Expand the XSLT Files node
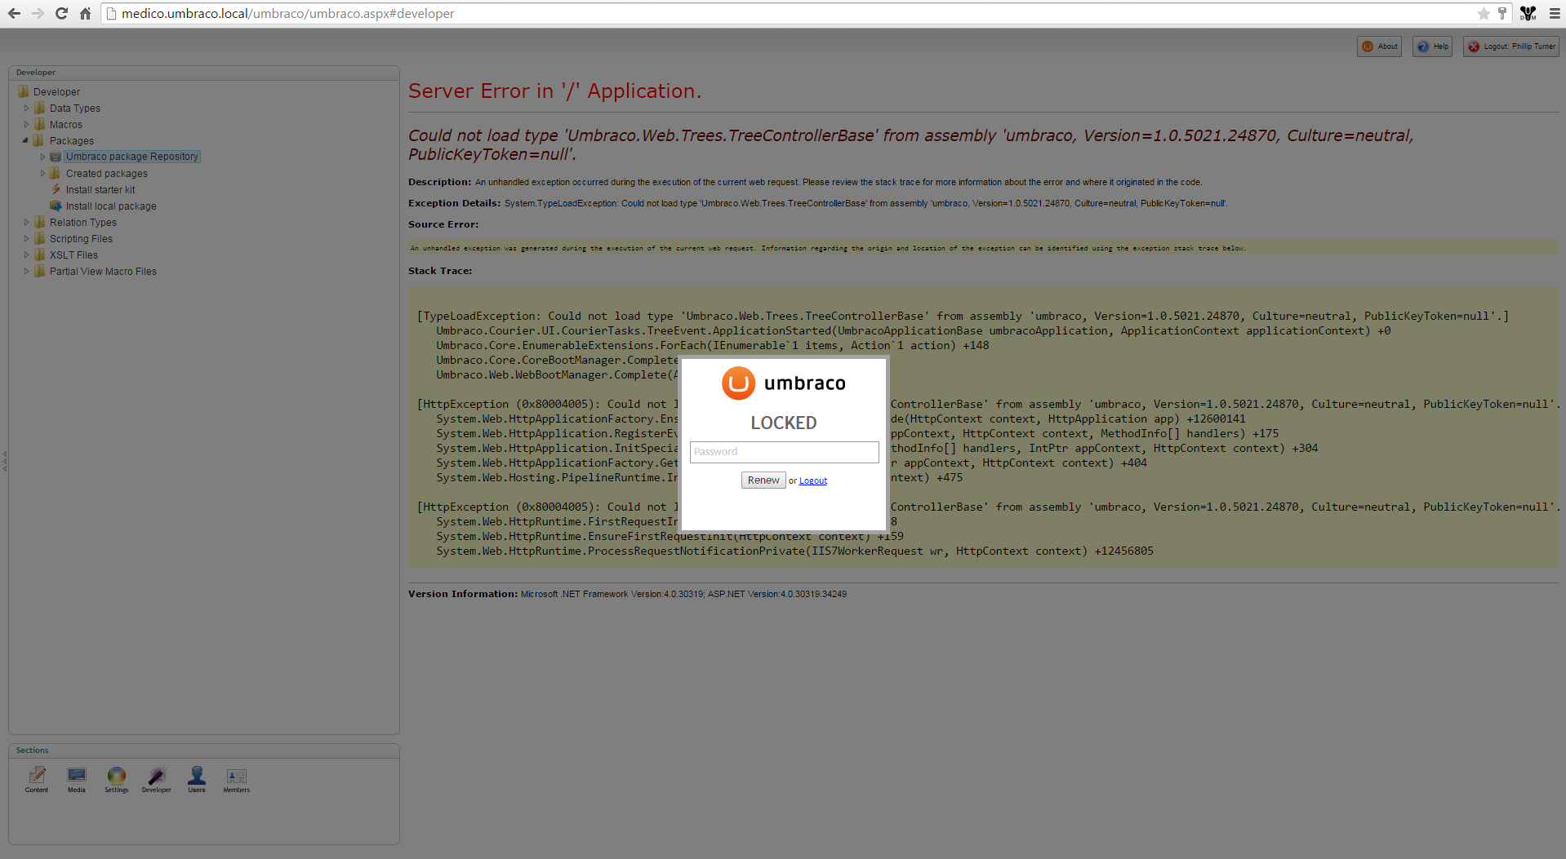 coord(26,255)
